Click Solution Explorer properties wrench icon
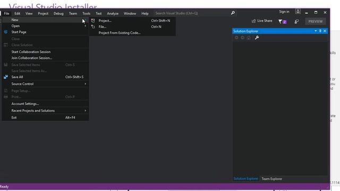340x191 pixels. [257, 38]
